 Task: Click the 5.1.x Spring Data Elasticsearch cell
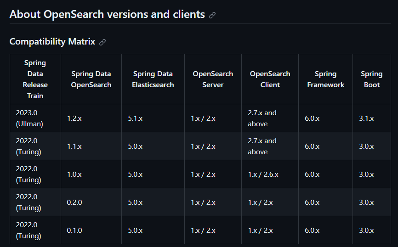(x=153, y=118)
